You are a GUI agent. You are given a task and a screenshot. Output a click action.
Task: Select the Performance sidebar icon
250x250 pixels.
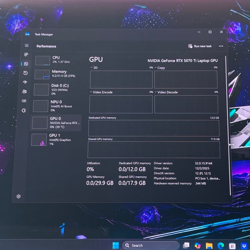[26, 64]
